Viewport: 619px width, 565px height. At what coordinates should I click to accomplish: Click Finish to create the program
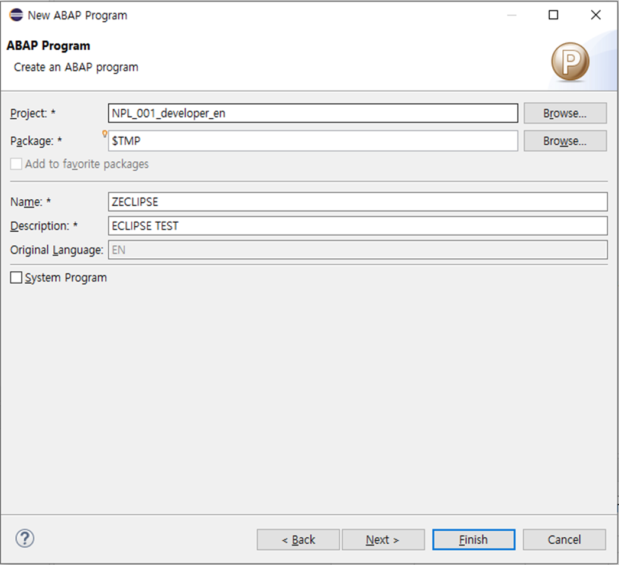(x=474, y=540)
